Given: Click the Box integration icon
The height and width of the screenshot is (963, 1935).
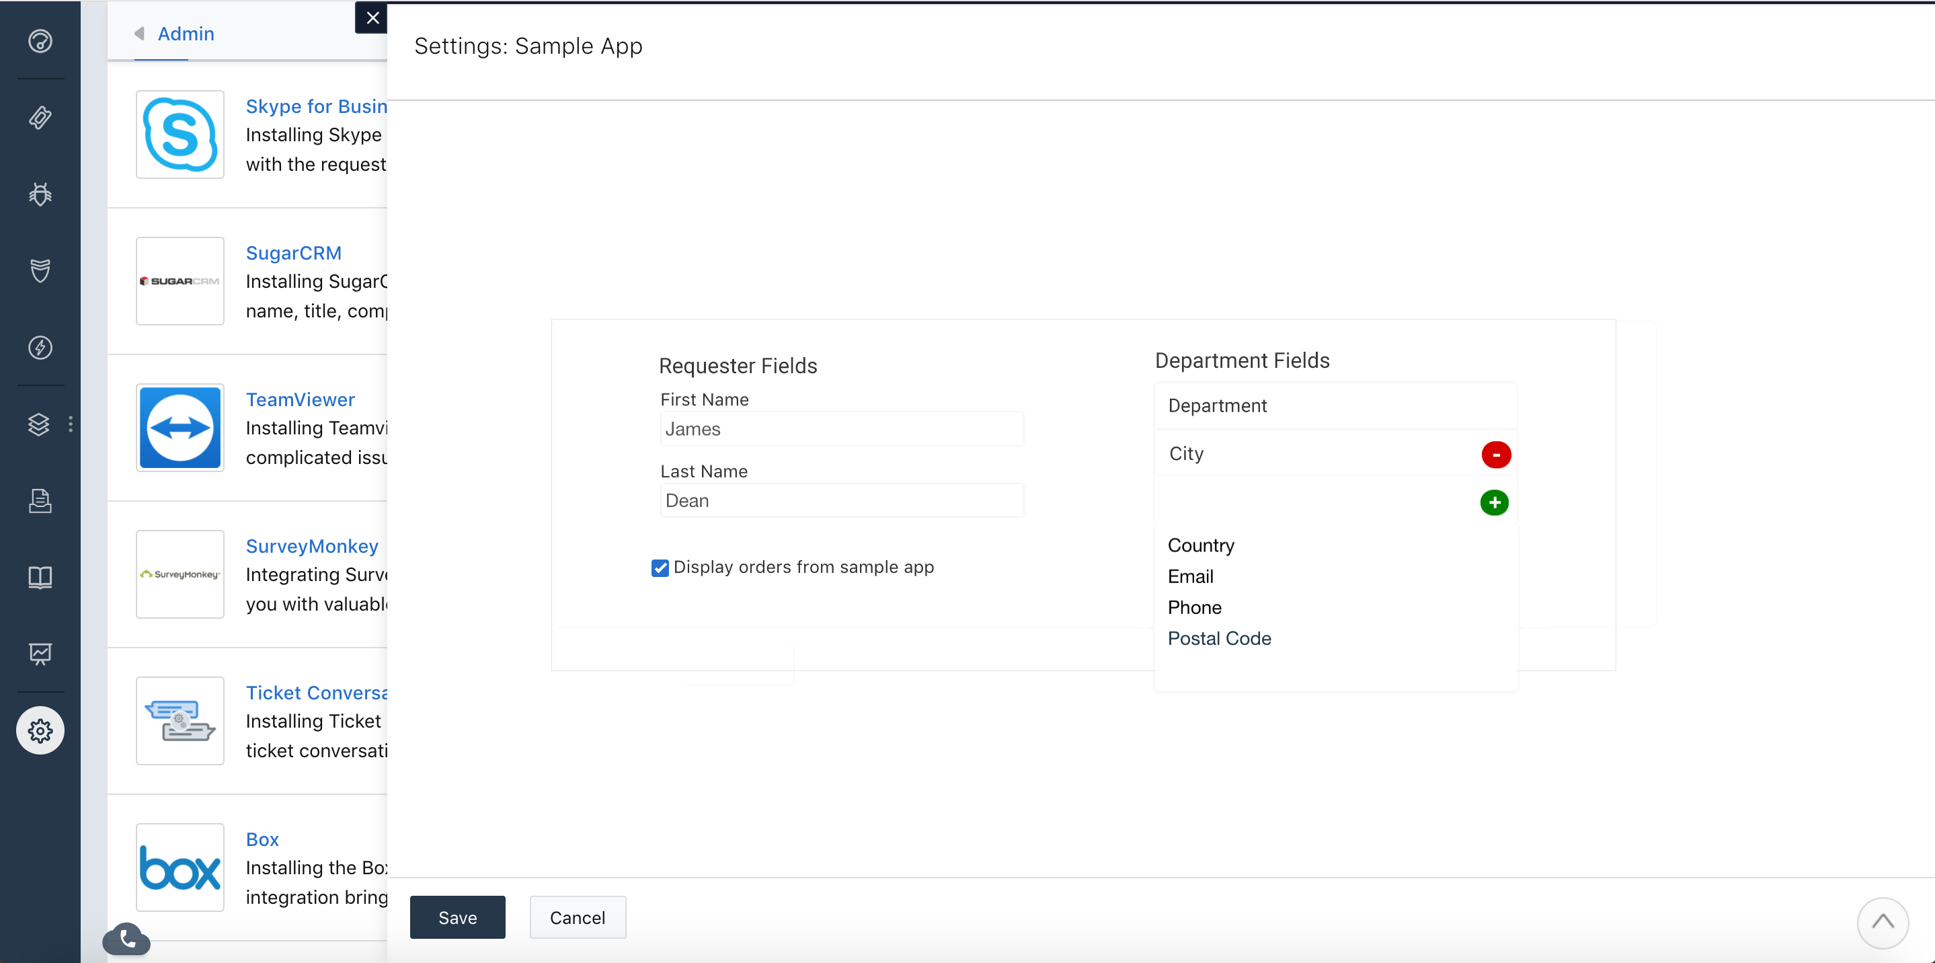Looking at the screenshot, I should [179, 867].
